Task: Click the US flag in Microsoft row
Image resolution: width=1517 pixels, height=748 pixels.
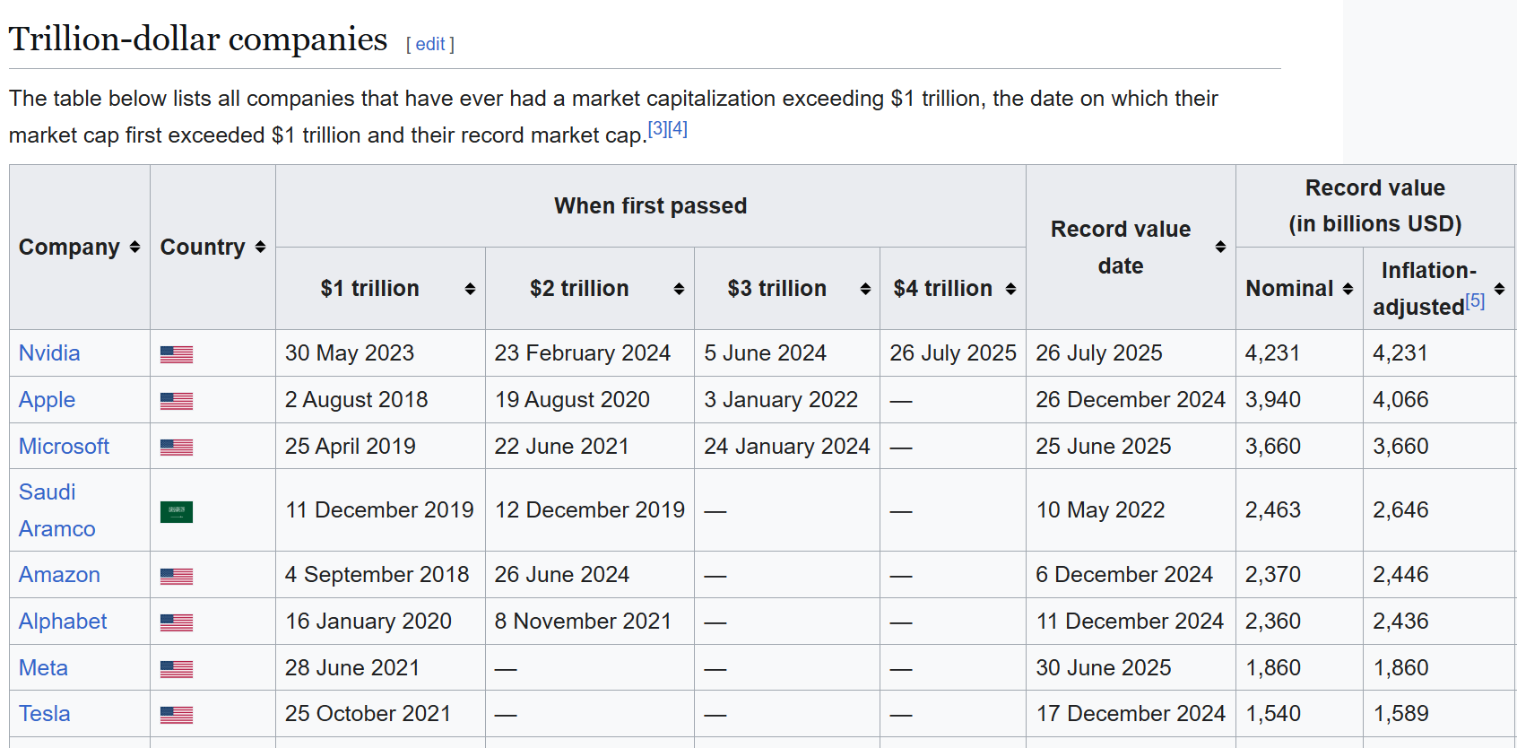Action: coord(177,447)
